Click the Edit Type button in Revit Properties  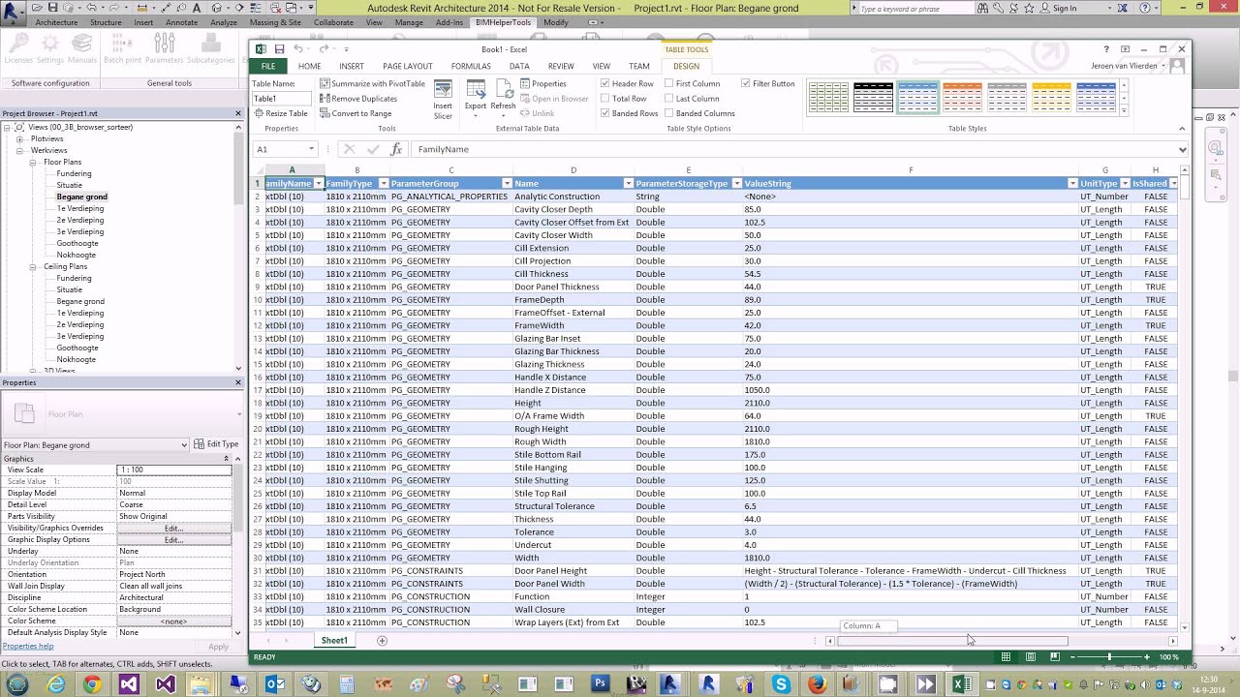click(216, 444)
